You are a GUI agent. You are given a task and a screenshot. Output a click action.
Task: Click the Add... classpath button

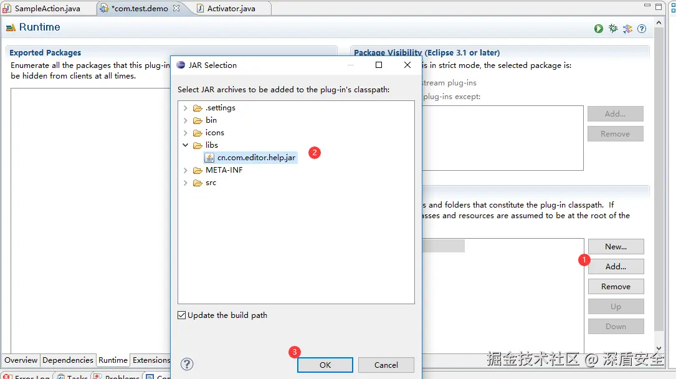coord(616,266)
